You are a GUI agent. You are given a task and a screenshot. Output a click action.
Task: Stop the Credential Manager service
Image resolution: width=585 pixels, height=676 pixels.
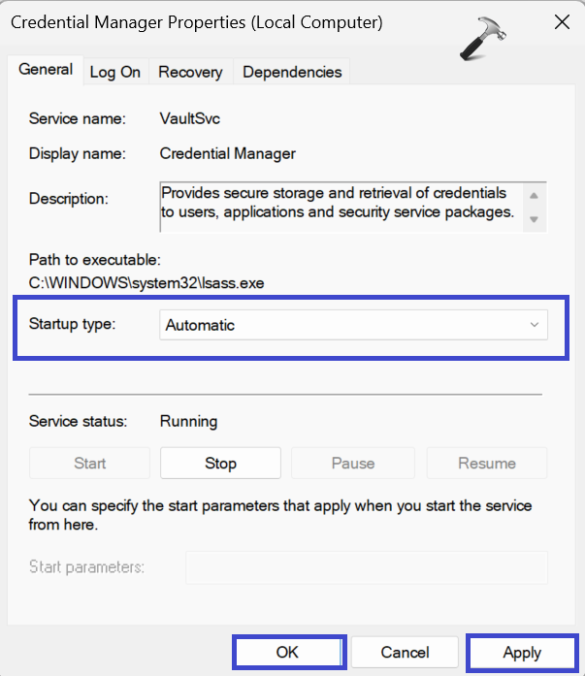220,464
